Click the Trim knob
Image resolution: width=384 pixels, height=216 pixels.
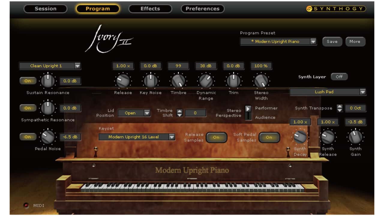click(x=233, y=81)
